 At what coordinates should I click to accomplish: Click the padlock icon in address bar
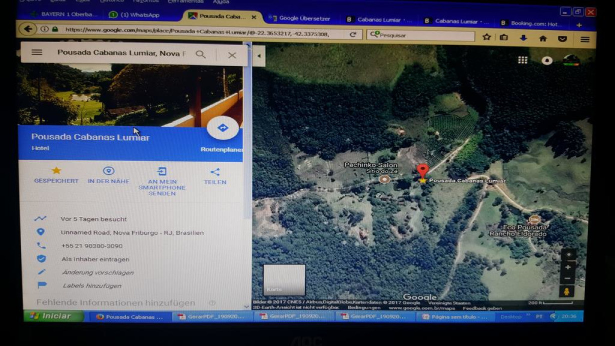point(55,30)
